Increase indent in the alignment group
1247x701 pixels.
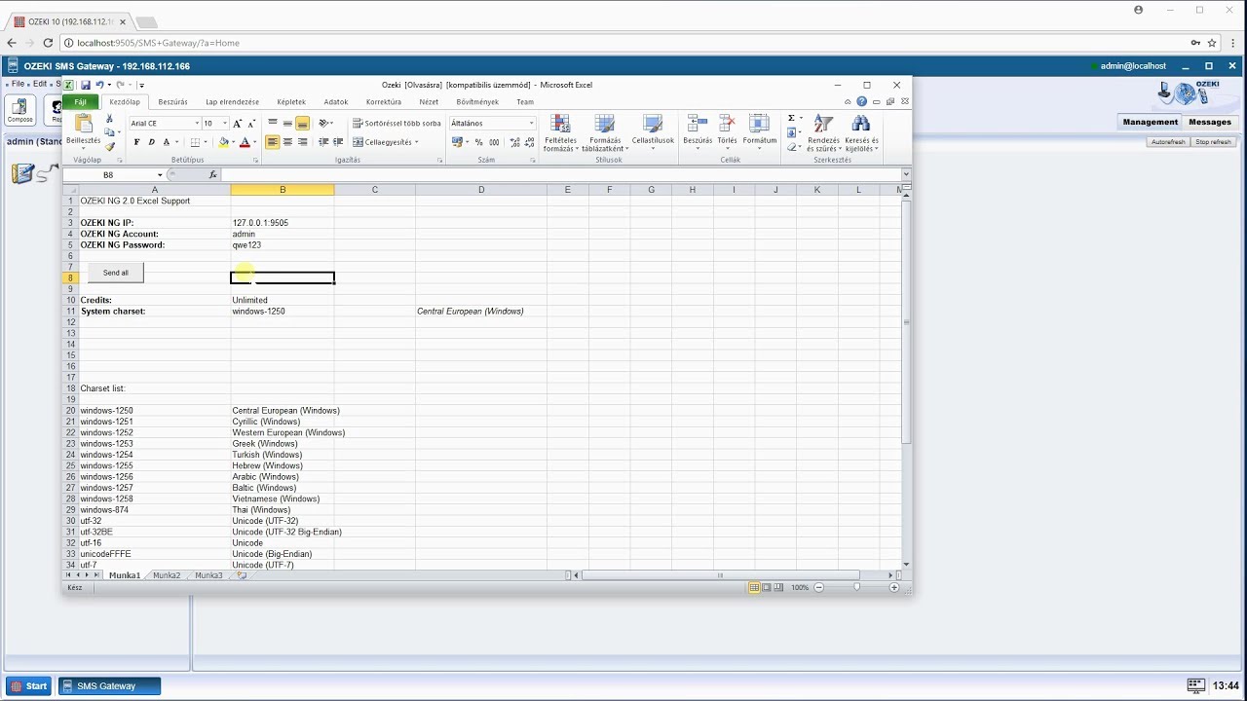(338, 142)
